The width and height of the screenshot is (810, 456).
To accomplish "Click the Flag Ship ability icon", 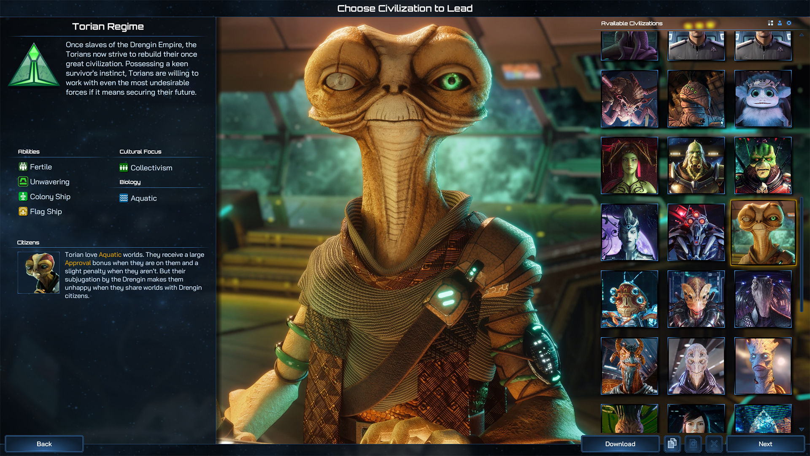I will click(23, 212).
